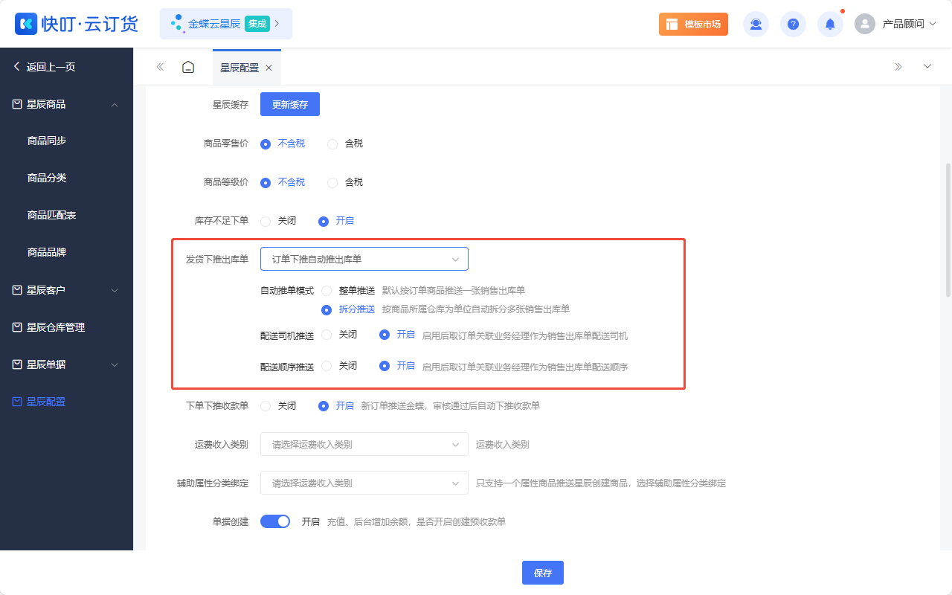Viewport: 952px width, 595px height.
Task: Open the help question mark icon
Action: [793, 24]
